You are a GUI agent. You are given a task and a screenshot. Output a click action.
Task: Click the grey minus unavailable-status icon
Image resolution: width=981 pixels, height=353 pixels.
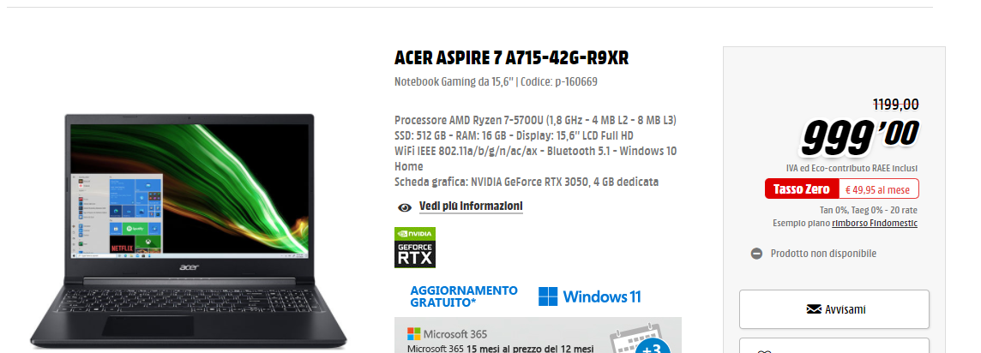point(756,254)
